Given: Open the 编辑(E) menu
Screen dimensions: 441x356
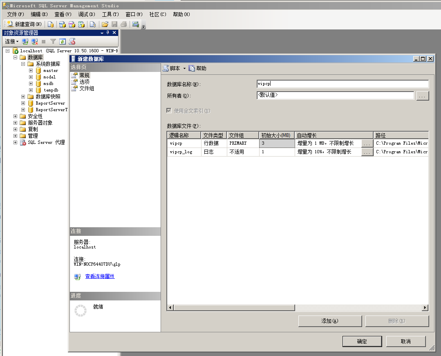Looking at the screenshot, I should pyautogui.click(x=39, y=14).
